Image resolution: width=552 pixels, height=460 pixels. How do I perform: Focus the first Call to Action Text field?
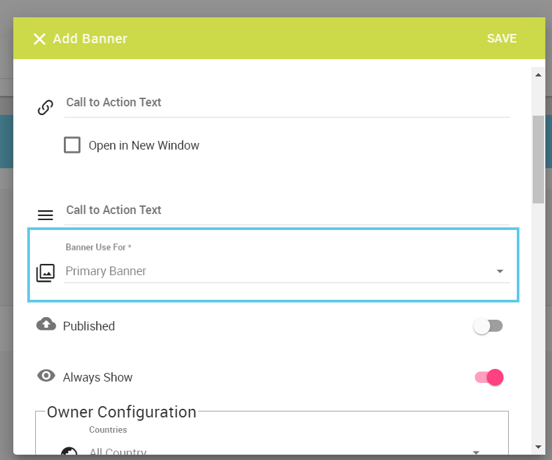click(x=287, y=103)
